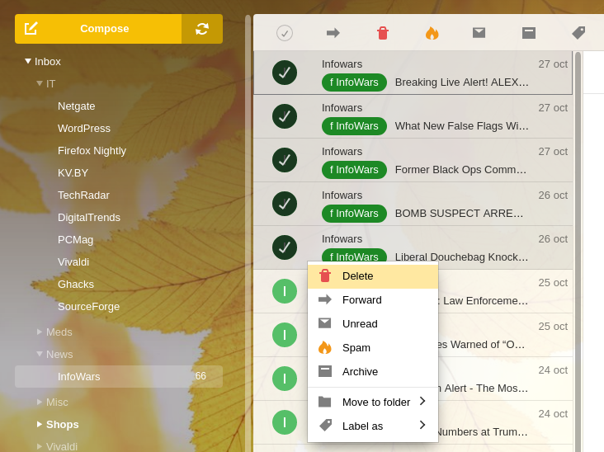
Task: Open the Firefox Nightly folder
Action: [92, 151]
